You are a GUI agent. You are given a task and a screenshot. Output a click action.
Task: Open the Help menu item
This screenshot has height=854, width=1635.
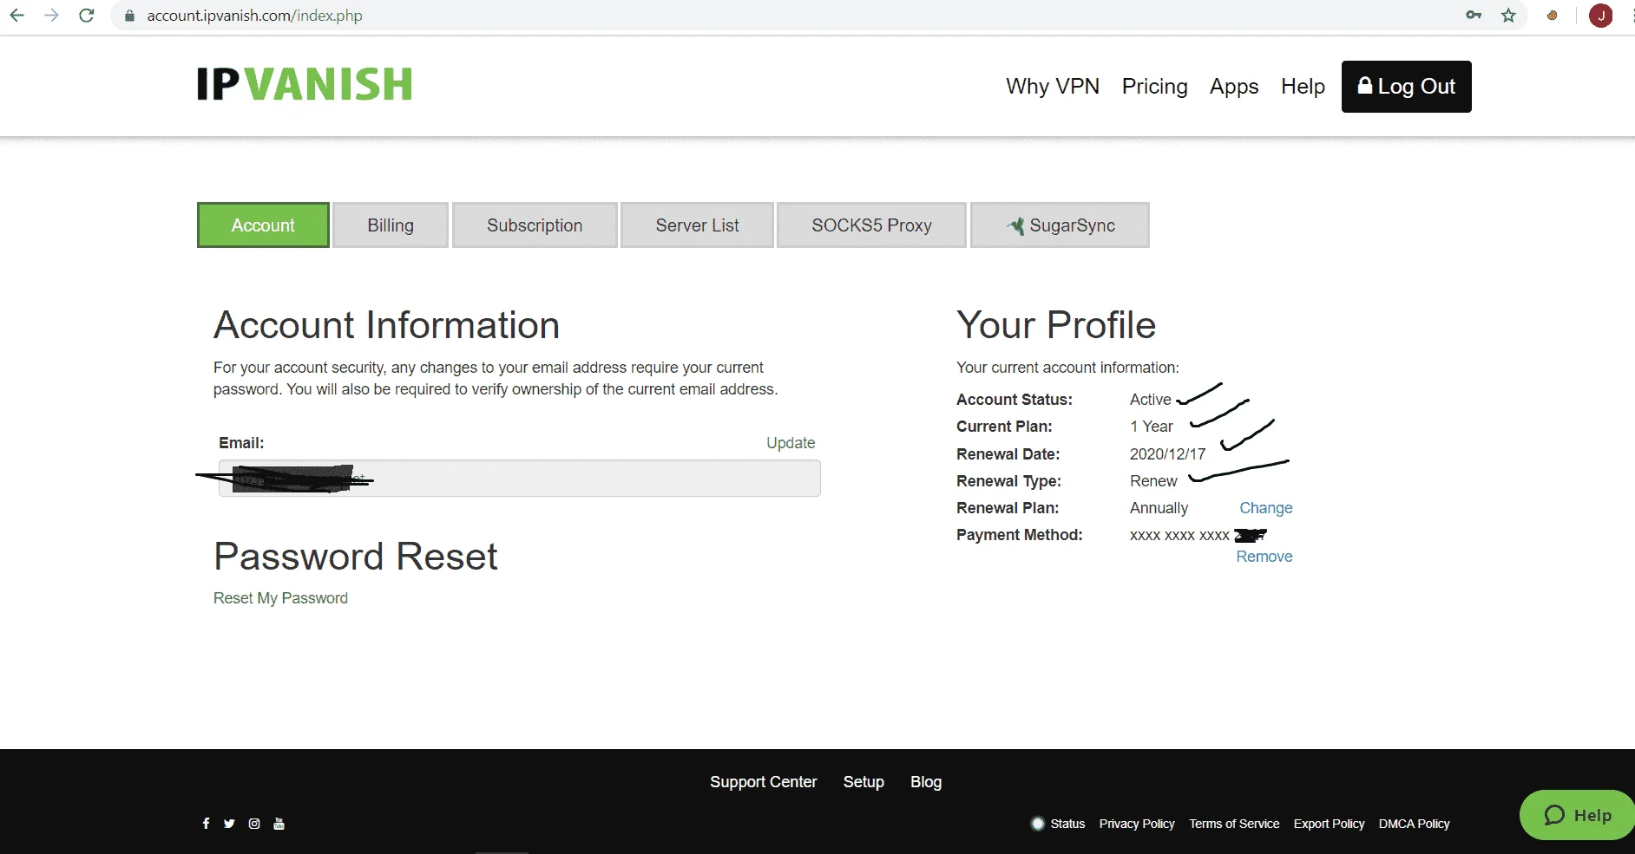coord(1303,87)
